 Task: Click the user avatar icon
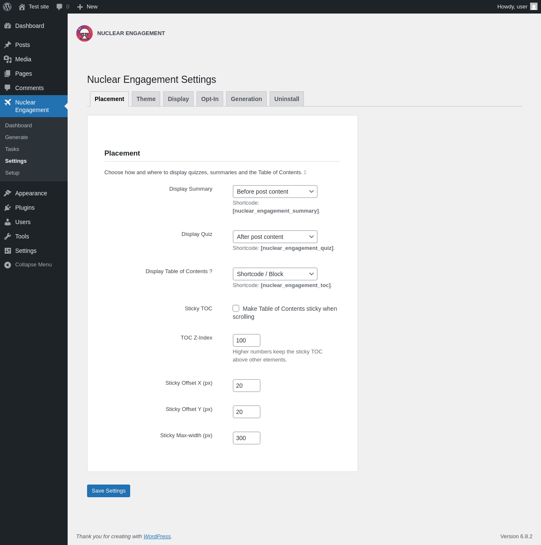(534, 7)
